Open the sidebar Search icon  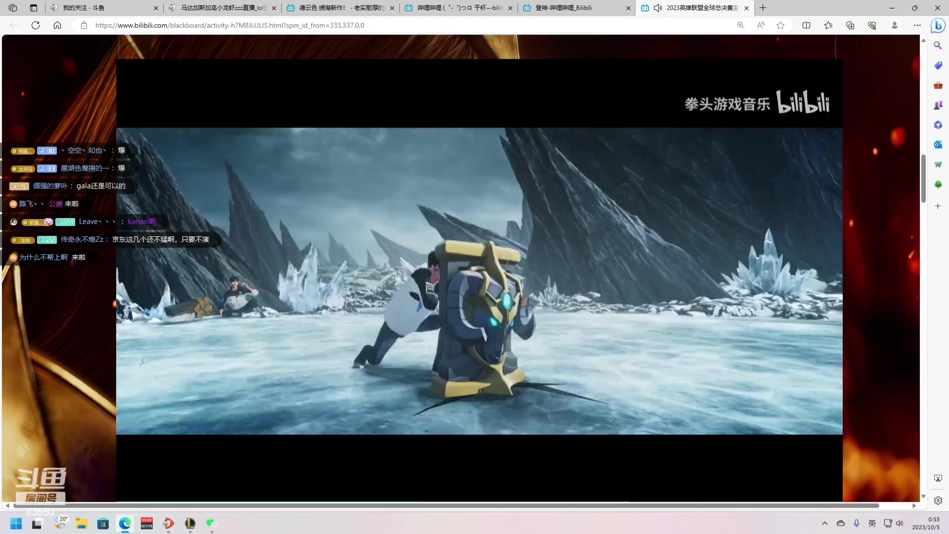[x=938, y=45]
